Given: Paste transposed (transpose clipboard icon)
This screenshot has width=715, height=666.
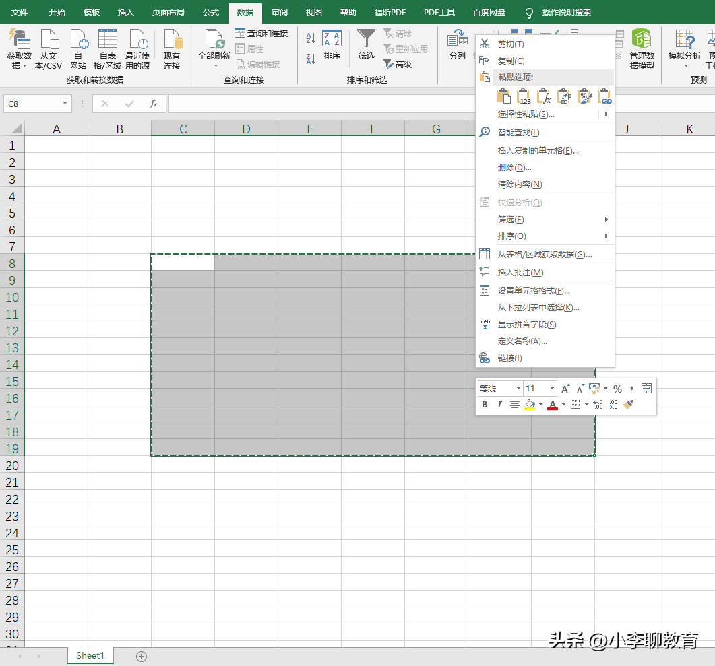Looking at the screenshot, I should click(x=564, y=96).
